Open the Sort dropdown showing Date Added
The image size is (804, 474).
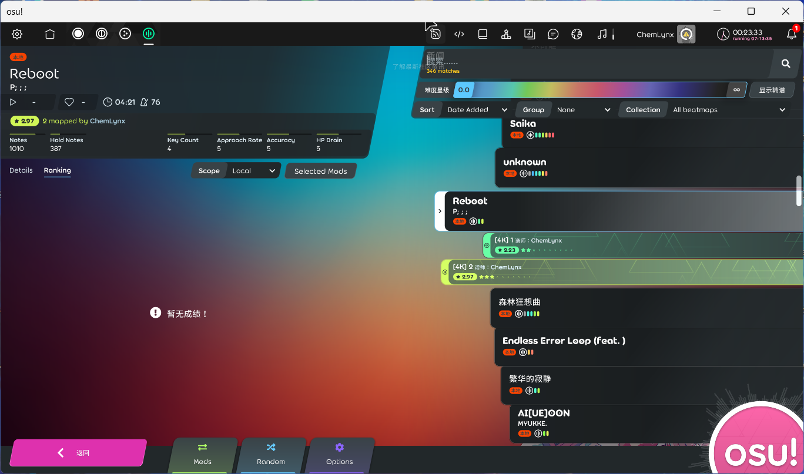coord(477,110)
